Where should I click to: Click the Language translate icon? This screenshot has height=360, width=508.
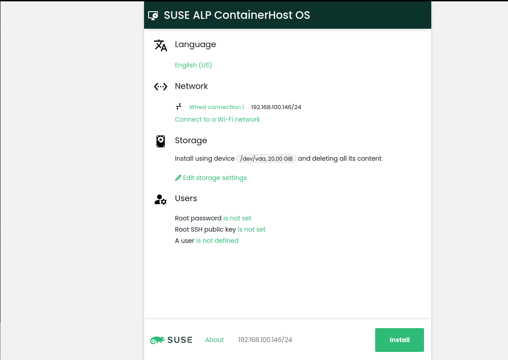coord(160,45)
